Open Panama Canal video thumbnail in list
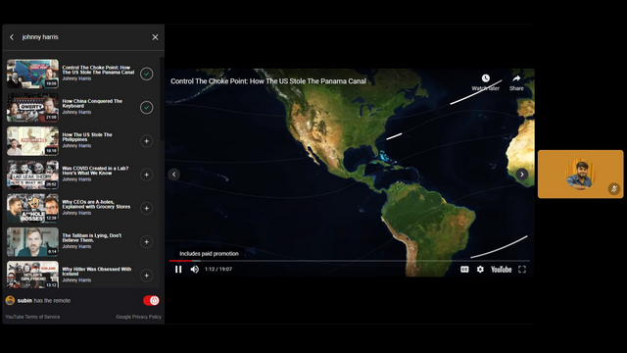The height and width of the screenshot is (353, 627). (x=32, y=75)
